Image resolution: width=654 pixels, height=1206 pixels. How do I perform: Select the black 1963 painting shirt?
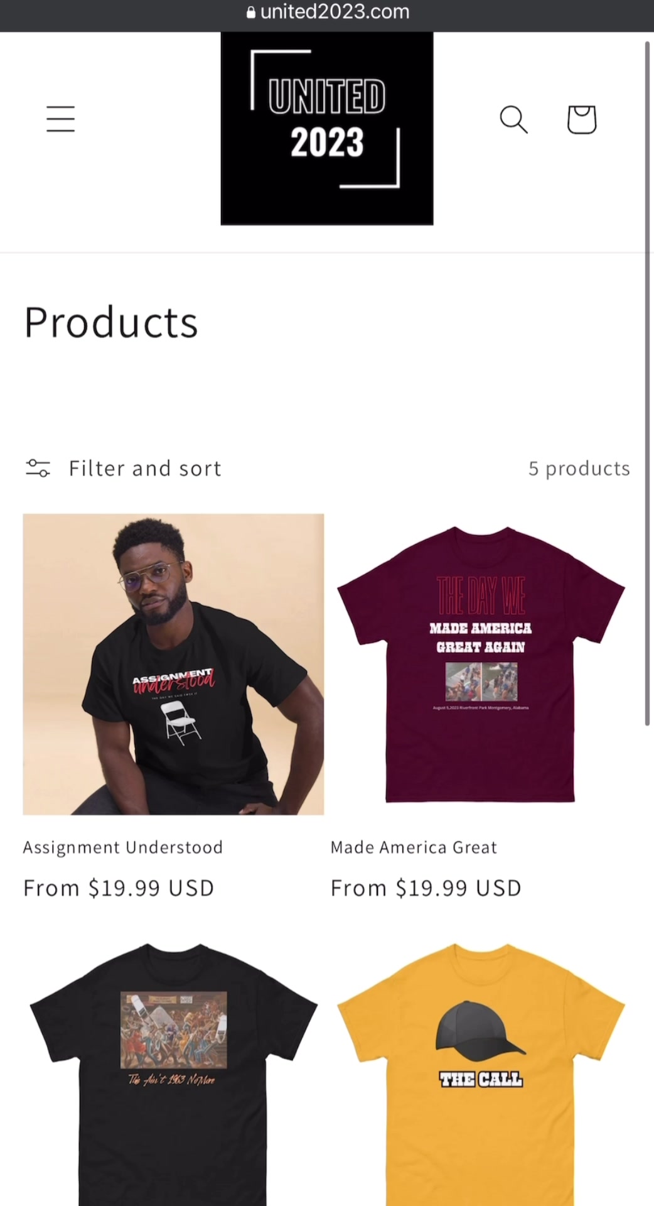(x=173, y=1073)
